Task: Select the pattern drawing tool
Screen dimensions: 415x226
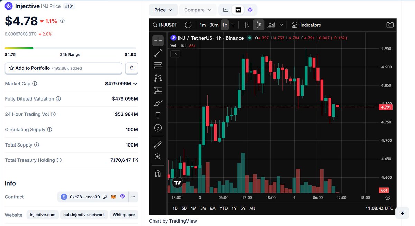Action: (158, 78)
